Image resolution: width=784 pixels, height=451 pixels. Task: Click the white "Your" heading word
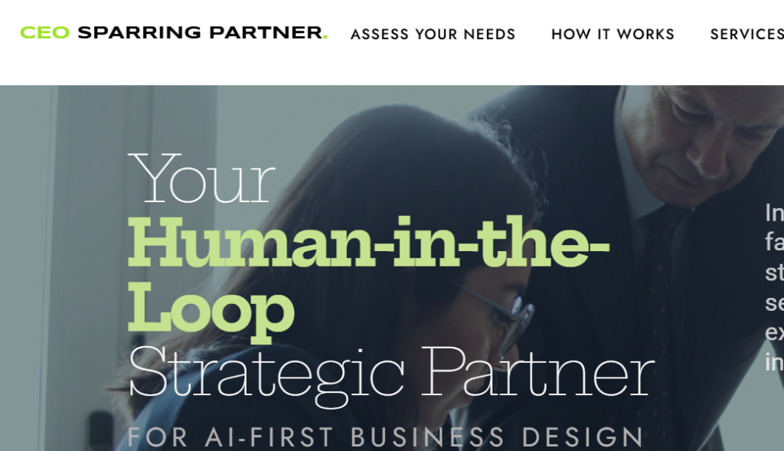pos(201,178)
